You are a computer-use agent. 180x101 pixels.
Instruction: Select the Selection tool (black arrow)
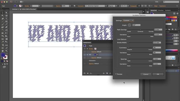coord(3,13)
